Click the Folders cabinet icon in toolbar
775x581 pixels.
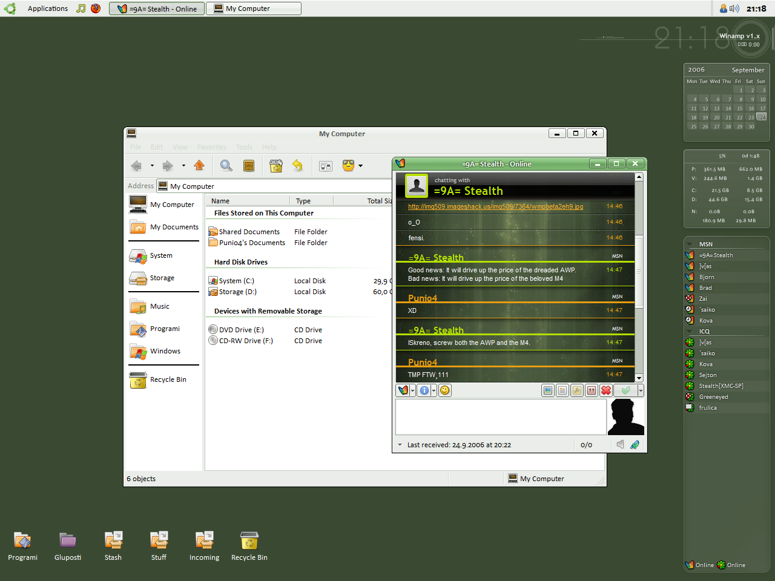point(249,166)
